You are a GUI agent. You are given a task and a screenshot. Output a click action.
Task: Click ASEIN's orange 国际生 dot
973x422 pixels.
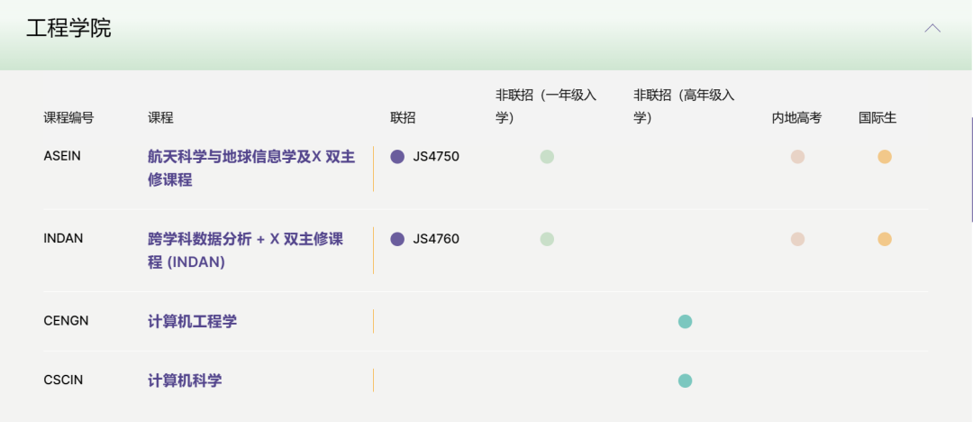(885, 157)
